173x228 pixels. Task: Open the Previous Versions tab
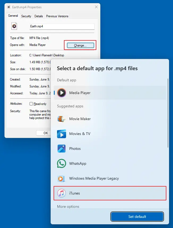[57, 16]
